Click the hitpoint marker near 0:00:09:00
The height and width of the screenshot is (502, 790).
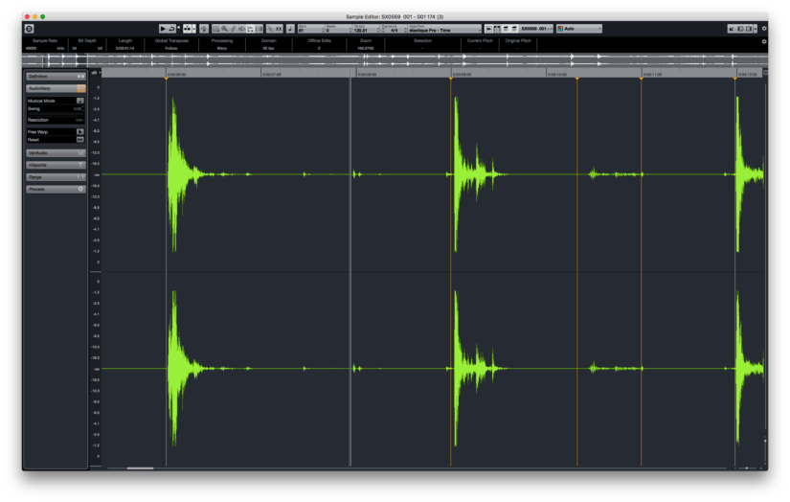tap(450, 79)
